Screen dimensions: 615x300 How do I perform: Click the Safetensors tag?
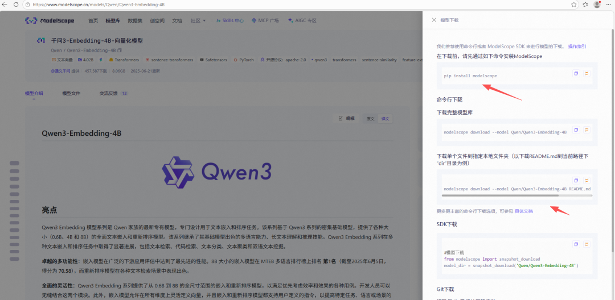pyautogui.click(x=214, y=60)
